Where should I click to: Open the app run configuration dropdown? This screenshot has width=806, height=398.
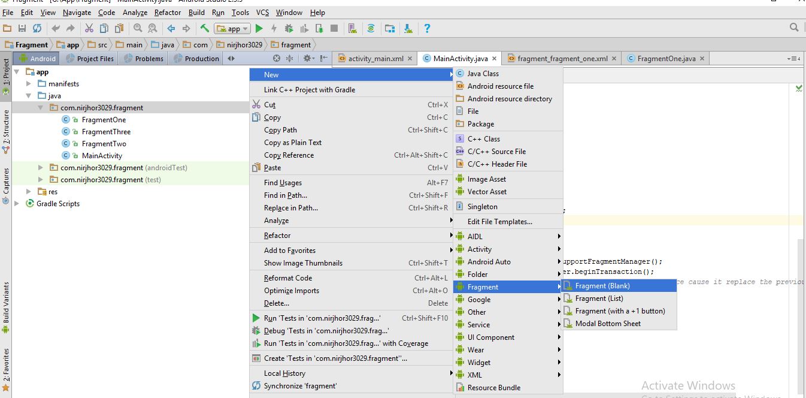(232, 28)
